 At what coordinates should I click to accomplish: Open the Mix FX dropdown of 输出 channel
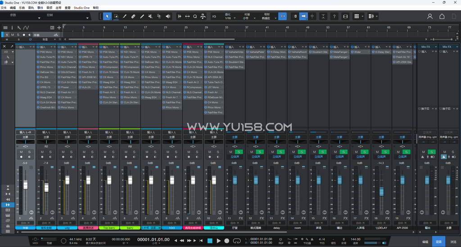click(436, 47)
